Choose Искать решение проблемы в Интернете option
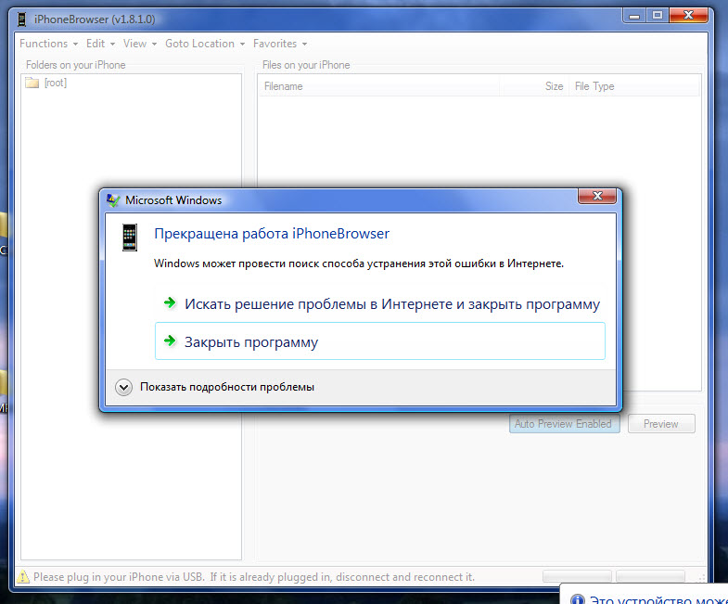The height and width of the screenshot is (604, 728). click(x=391, y=304)
